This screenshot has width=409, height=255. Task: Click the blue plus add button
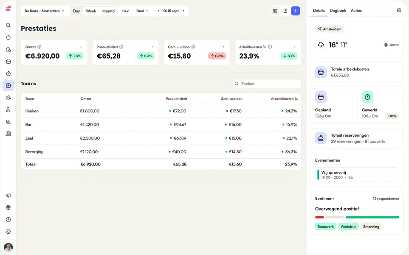[296, 11]
